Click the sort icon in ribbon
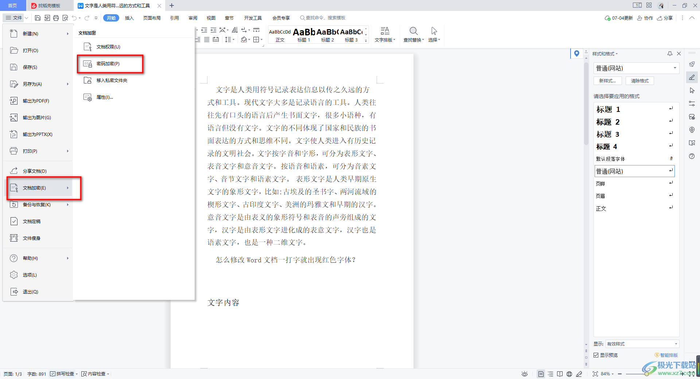700x379 pixels. pyautogui.click(x=235, y=30)
